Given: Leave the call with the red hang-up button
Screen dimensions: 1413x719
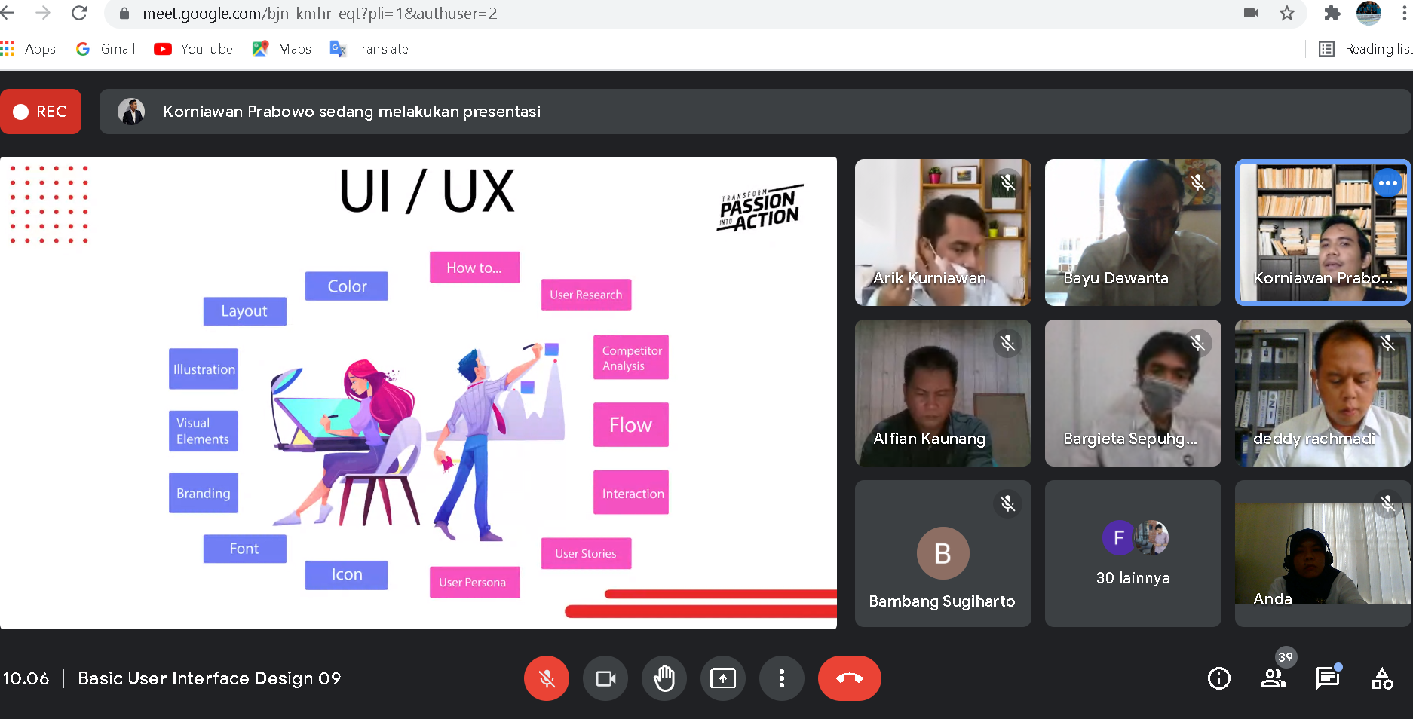Looking at the screenshot, I should (x=850, y=678).
